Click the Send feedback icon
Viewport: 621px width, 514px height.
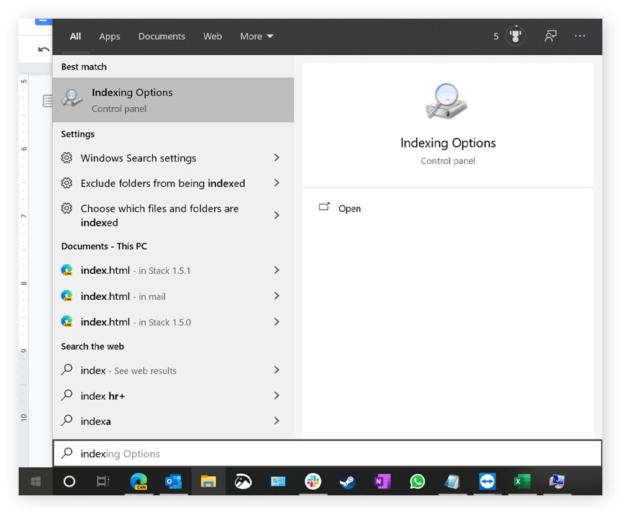[x=550, y=36]
